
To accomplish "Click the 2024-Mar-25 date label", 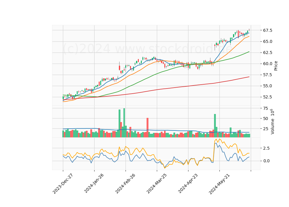I will [x=157, y=184].
